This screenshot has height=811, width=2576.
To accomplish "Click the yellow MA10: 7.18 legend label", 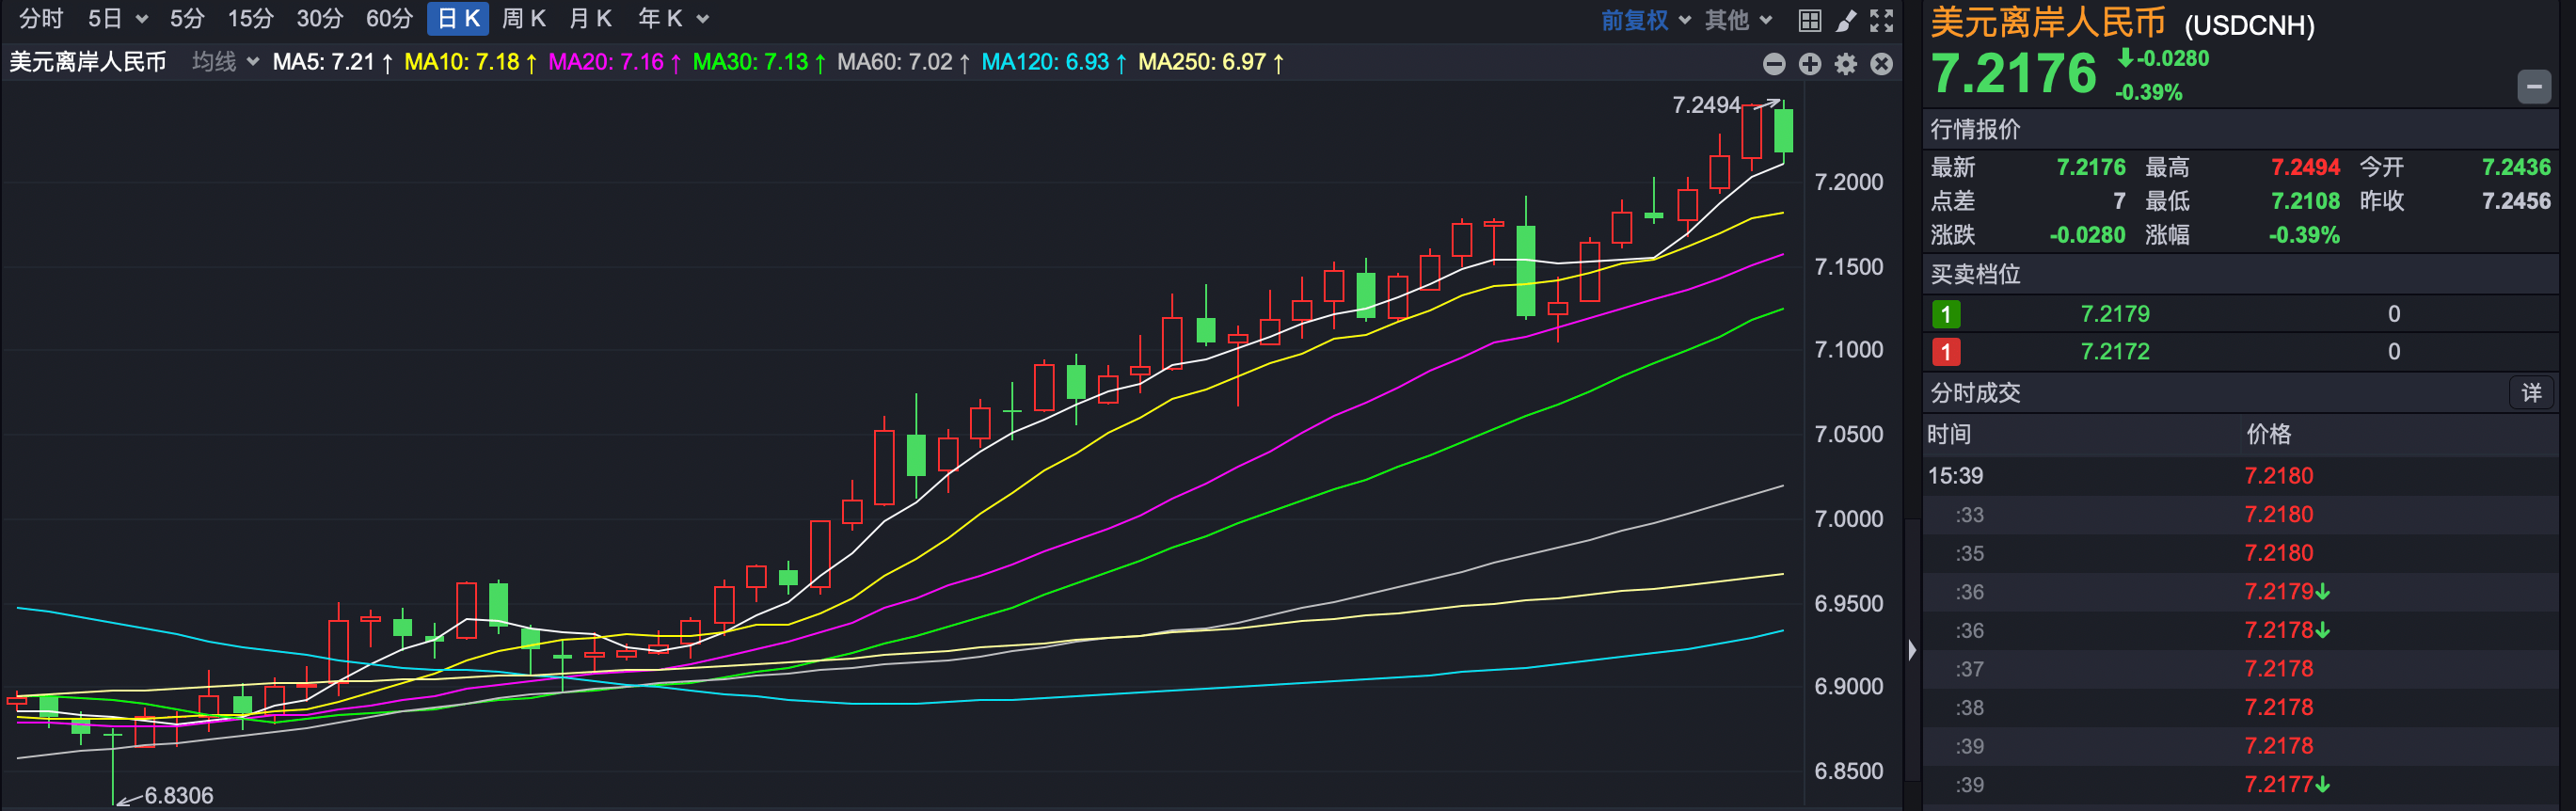I will click(470, 62).
